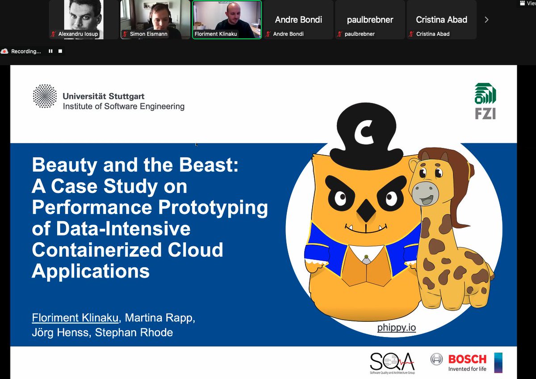Click the Institute of Software Engineering text

[124, 106]
